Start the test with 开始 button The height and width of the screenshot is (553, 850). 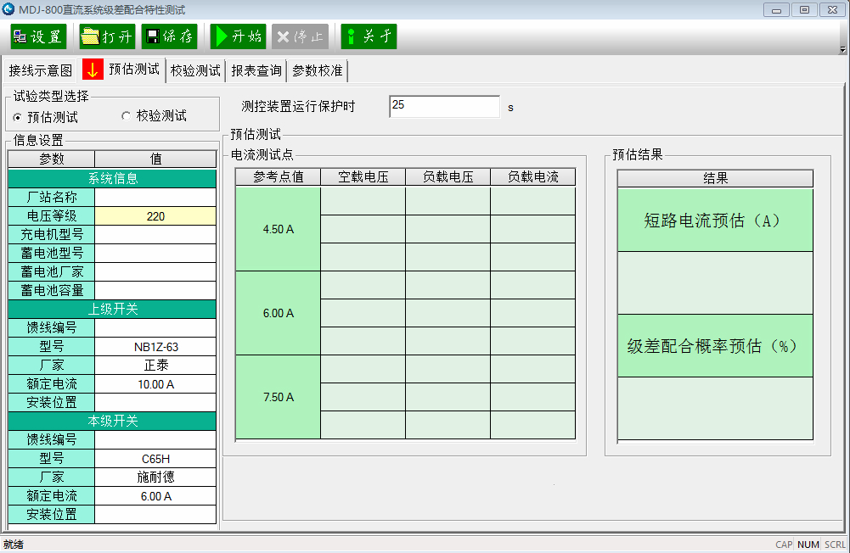[x=238, y=37]
